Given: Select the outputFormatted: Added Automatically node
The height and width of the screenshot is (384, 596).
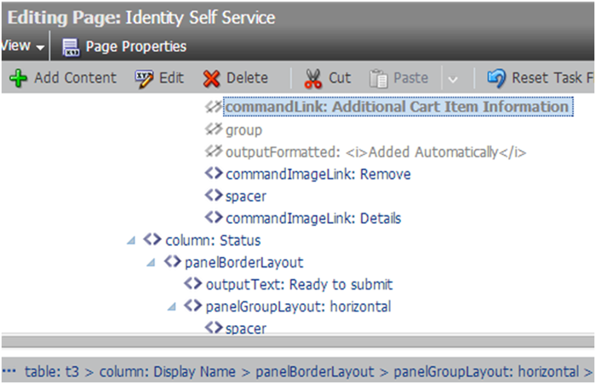Looking at the screenshot, I should 375,152.
